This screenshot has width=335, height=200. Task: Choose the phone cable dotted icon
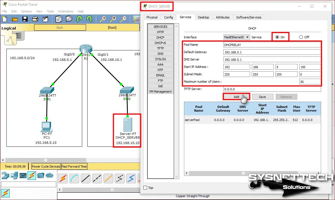120,178
